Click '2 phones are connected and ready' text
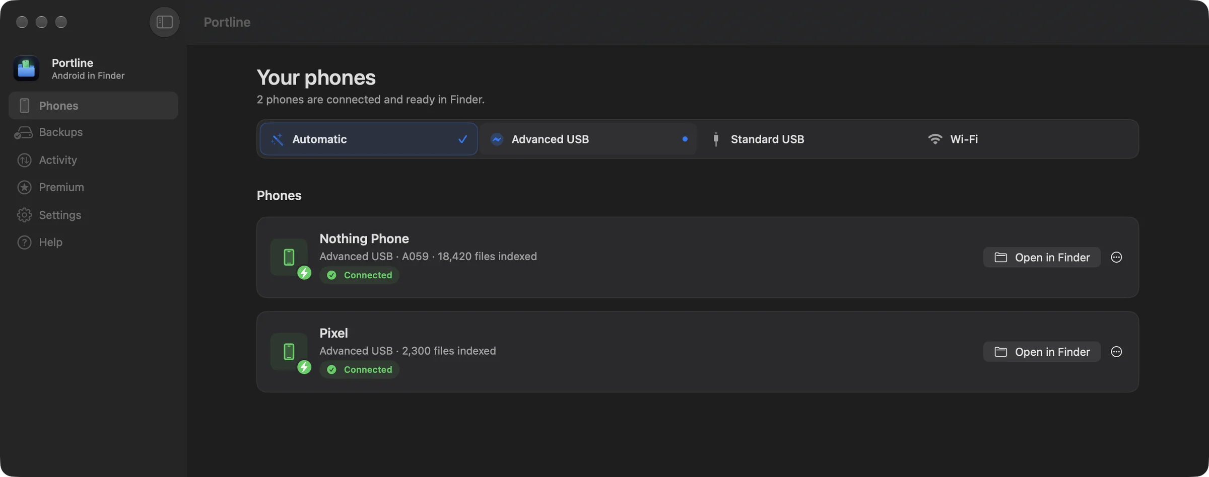The image size is (1209, 477). [370, 100]
